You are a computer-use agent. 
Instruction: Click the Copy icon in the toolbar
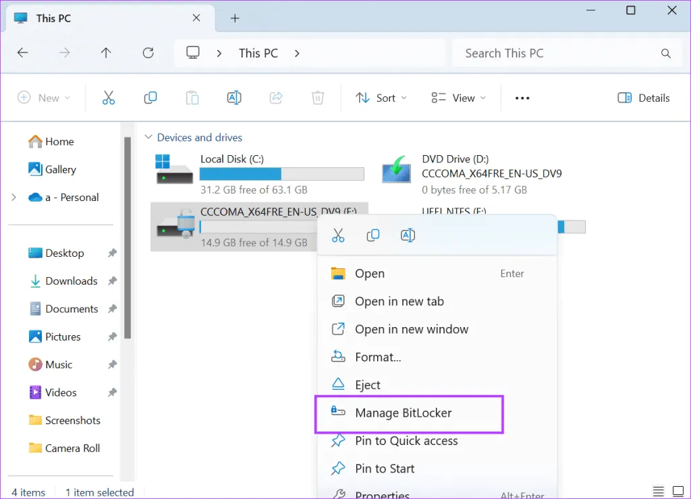pos(150,98)
